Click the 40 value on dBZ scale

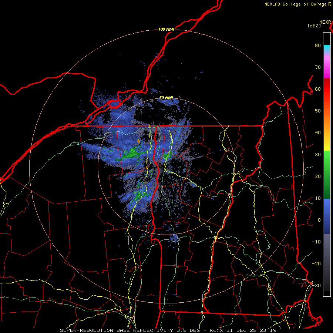(x=318, y=133)
